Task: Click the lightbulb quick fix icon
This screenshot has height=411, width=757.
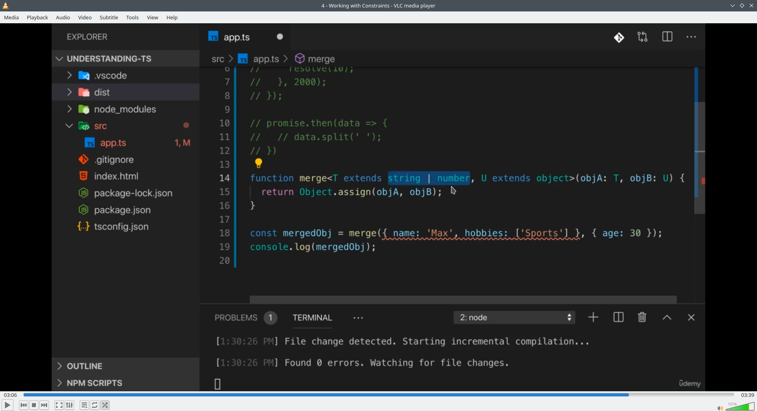Action: (259, 163)
